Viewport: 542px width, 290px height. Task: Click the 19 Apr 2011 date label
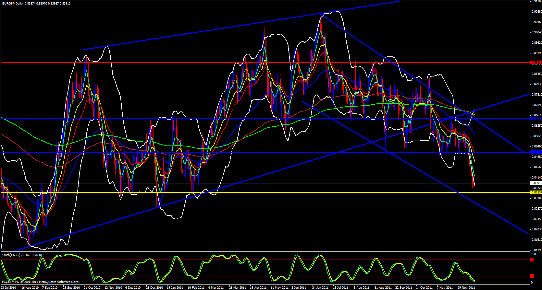pyautogui.click(x=258, y=287)
